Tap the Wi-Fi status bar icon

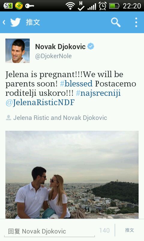[70, 6]
